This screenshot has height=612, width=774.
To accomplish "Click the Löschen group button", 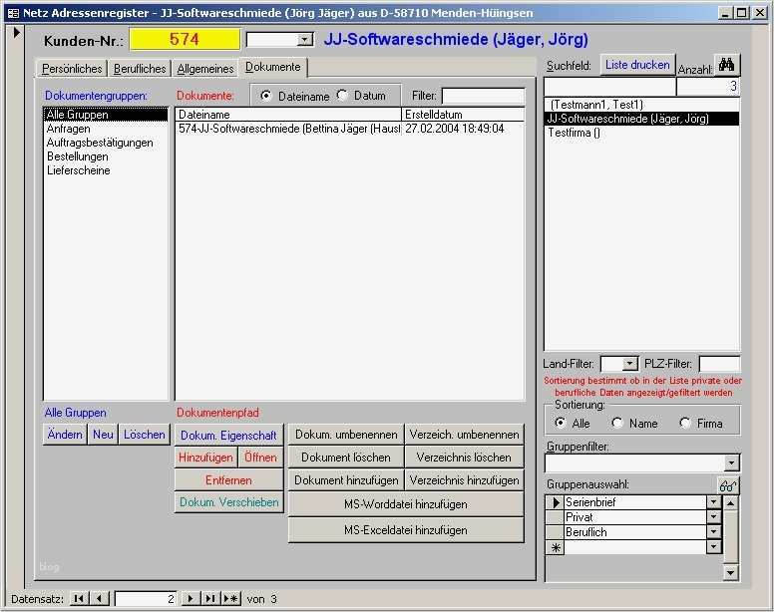I will (145, 435).
